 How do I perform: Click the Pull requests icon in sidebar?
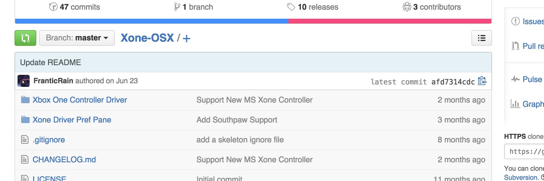[x=515, y=46]
